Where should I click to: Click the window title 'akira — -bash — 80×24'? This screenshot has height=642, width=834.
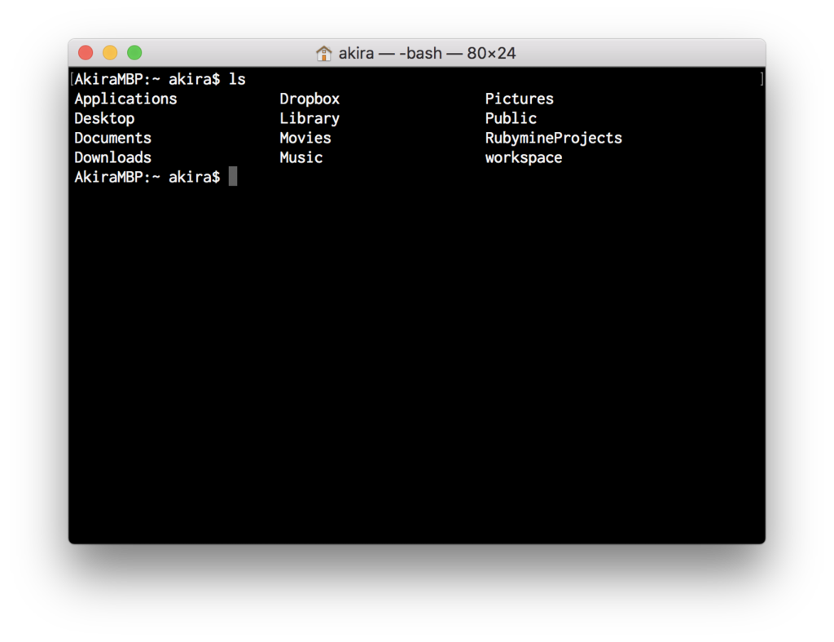(x=427, y=53)
